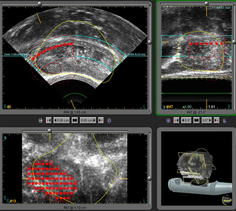
Task: Jump to next marked angle in sagittal view
Action: (217, 120)
